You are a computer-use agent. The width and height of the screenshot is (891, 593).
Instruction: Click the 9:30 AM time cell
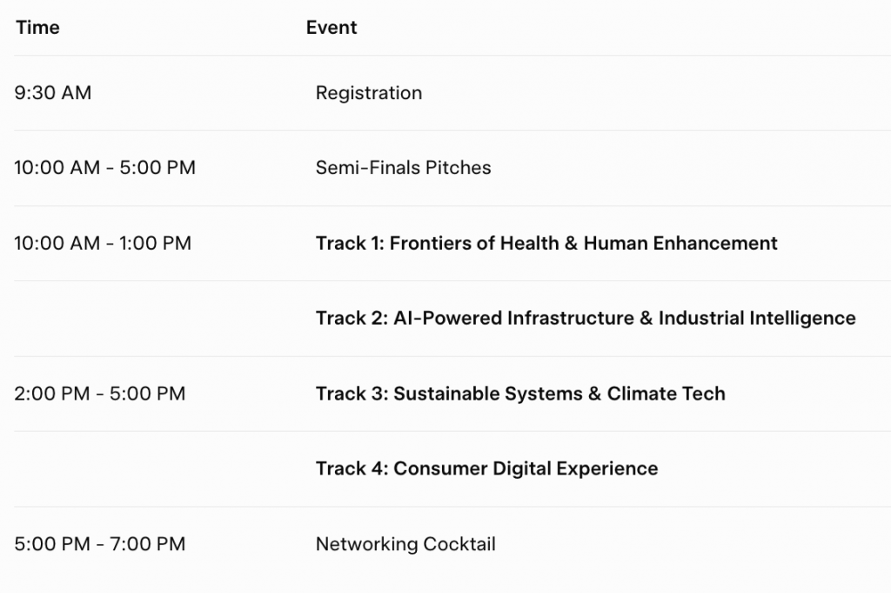pyautogui.click(x=53, y=92)
